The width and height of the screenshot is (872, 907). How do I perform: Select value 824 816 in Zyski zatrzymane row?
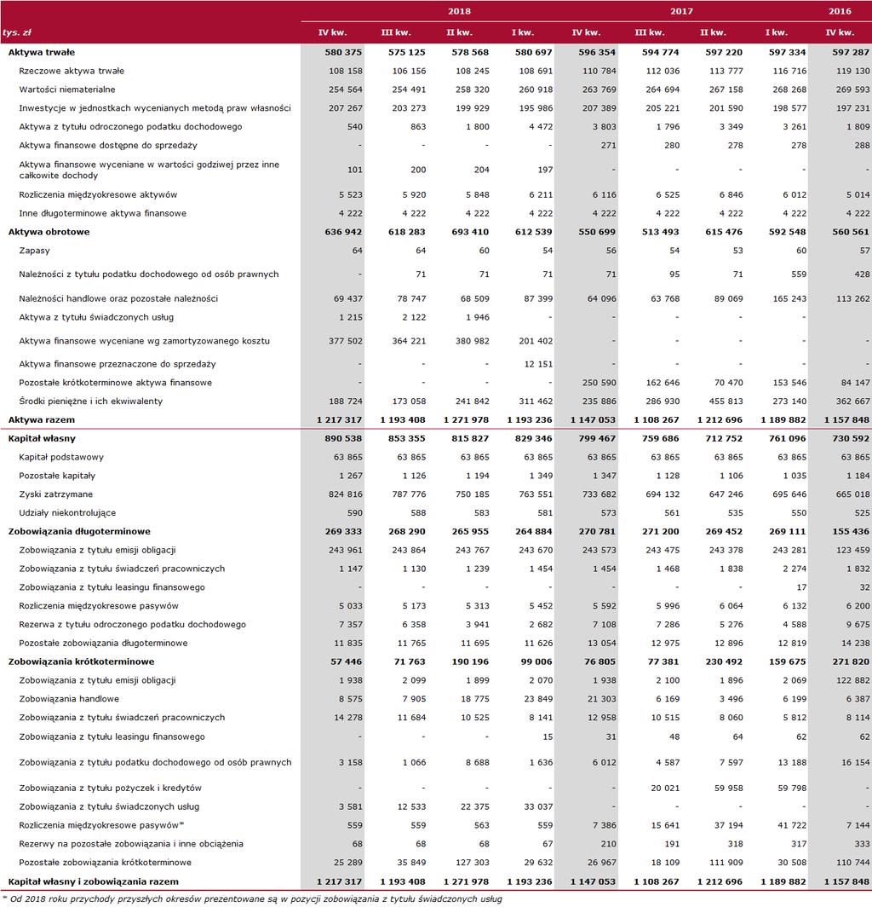pos(346,494)
